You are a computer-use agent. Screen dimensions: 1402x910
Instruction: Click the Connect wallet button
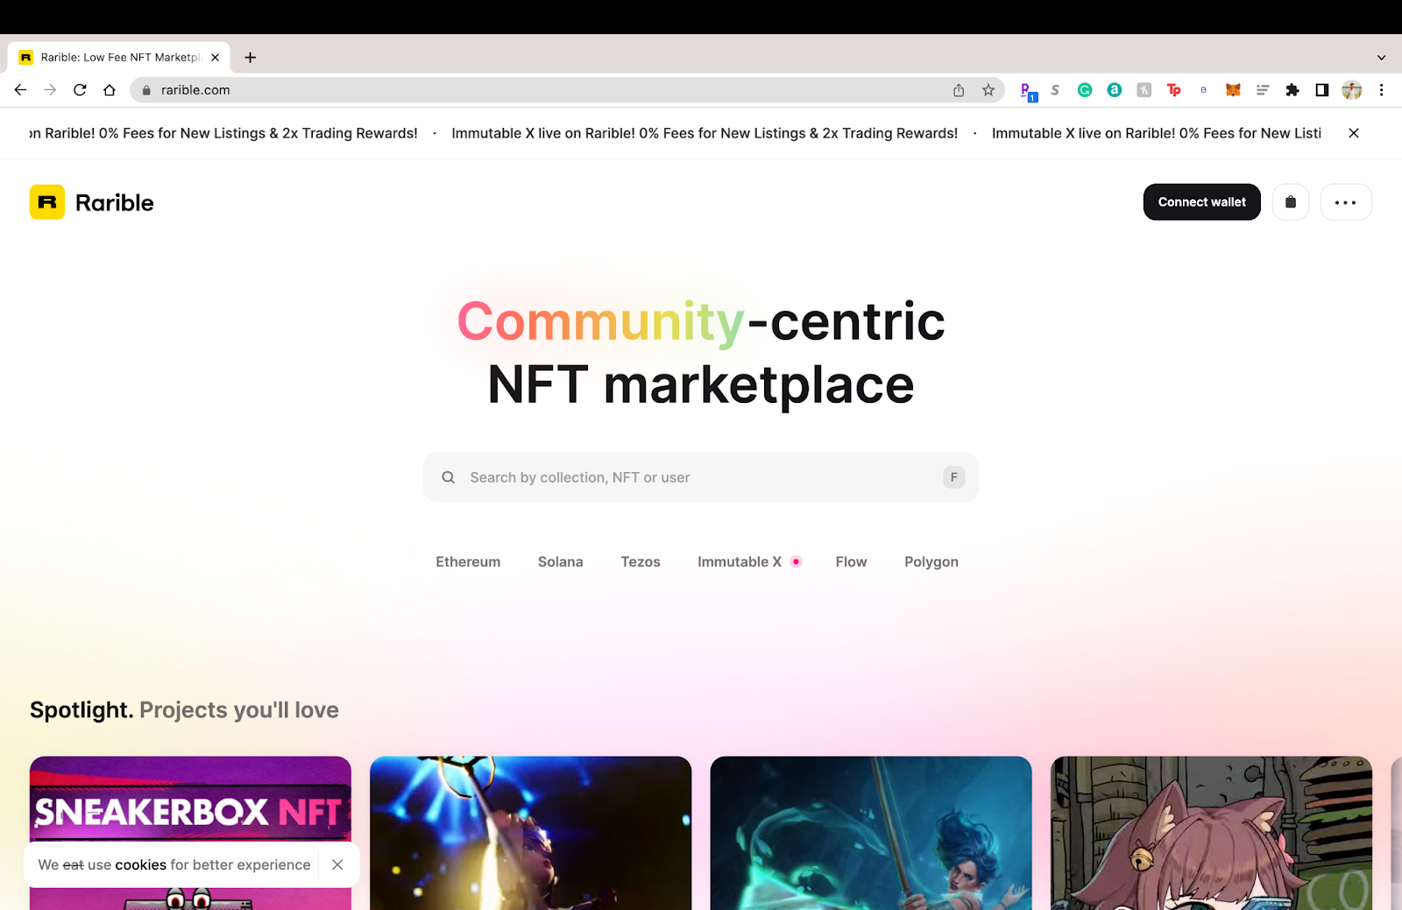1202,202
